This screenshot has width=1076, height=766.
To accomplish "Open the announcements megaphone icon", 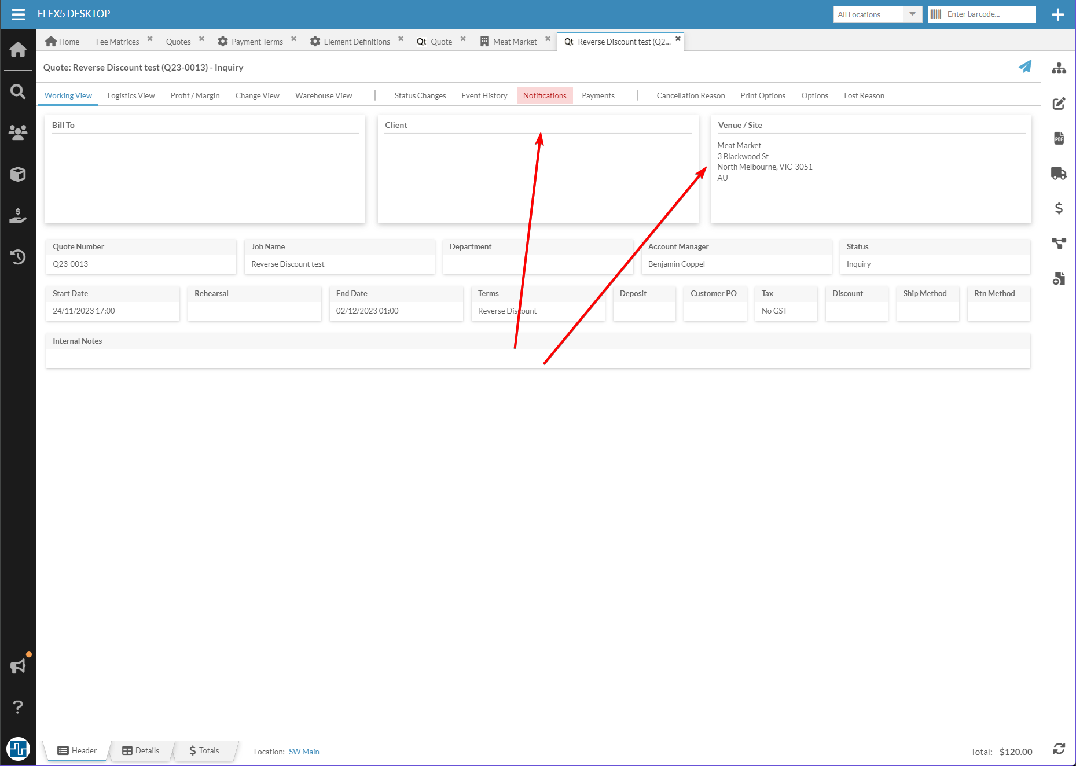I will click(x=18, y=666).
